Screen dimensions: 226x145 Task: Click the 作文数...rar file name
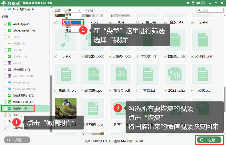[149, 56]
